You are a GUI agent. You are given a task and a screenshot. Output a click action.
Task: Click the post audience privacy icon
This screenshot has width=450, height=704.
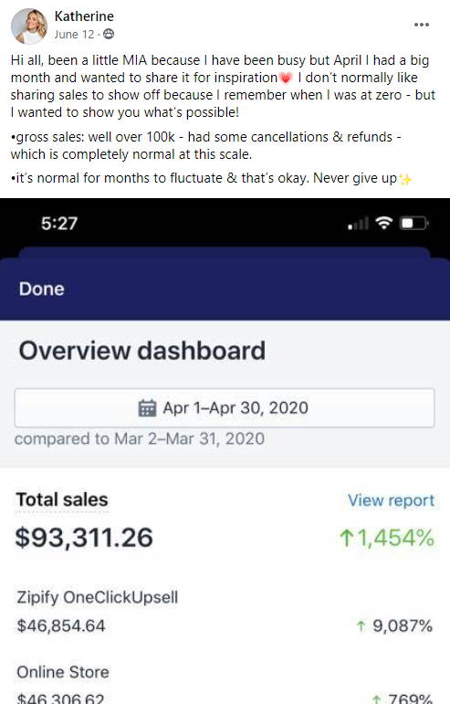click(x=109, y=34)
